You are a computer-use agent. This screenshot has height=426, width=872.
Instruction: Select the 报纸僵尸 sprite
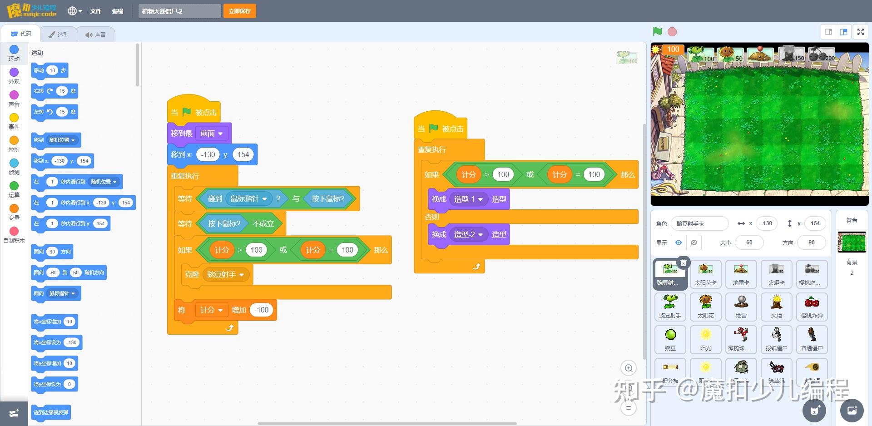click(x=777, y=340)
